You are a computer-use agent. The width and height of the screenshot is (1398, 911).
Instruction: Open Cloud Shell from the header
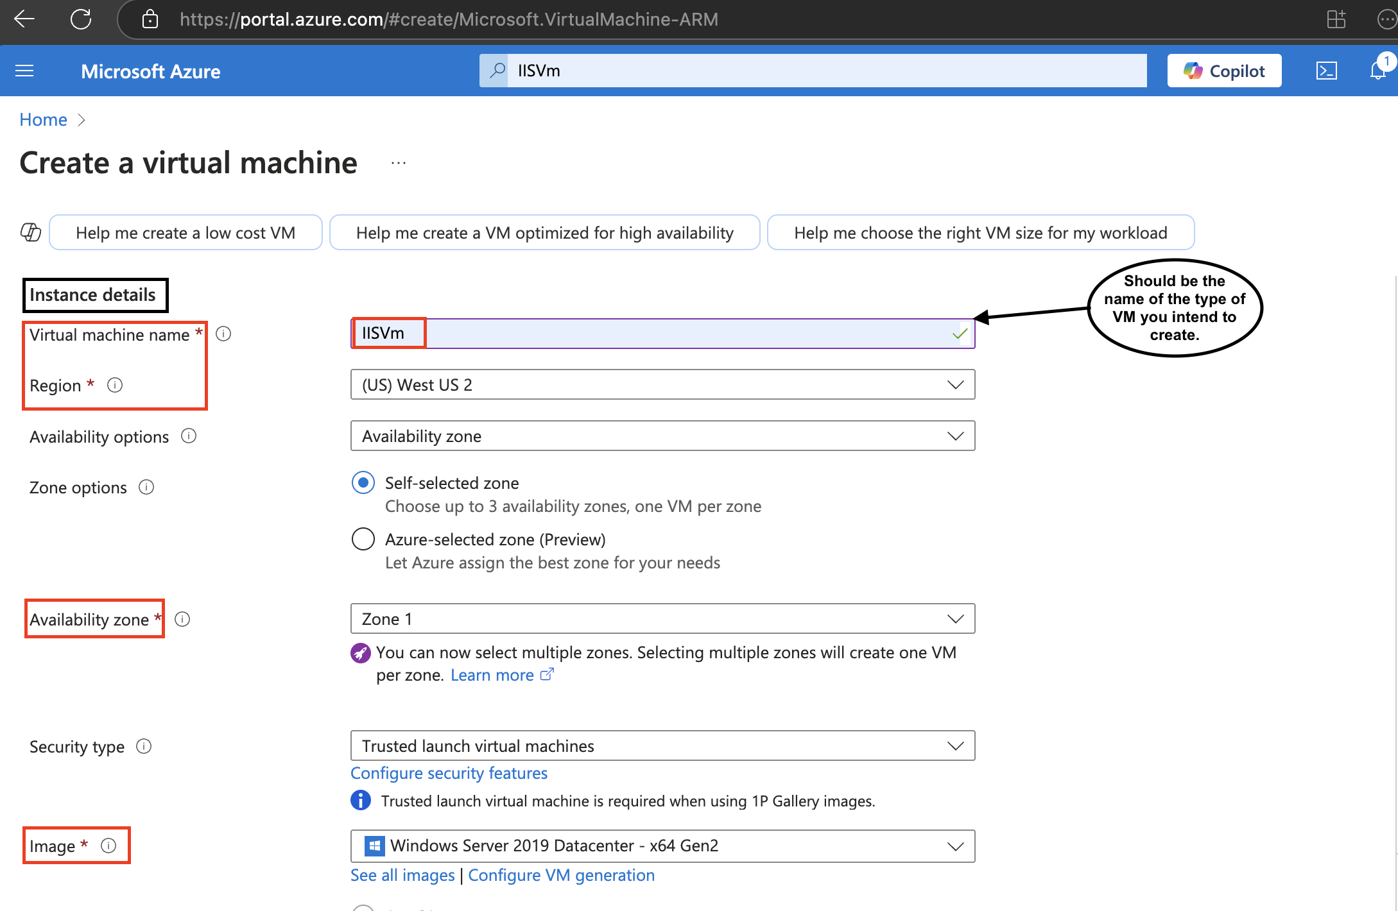click(1326, 71)
